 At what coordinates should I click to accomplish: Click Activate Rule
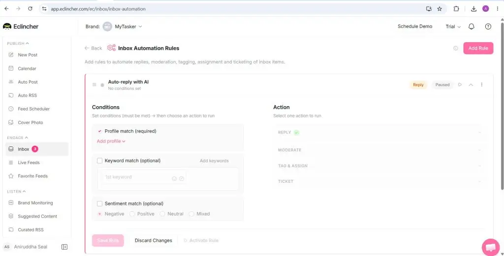tap(201, 240)
